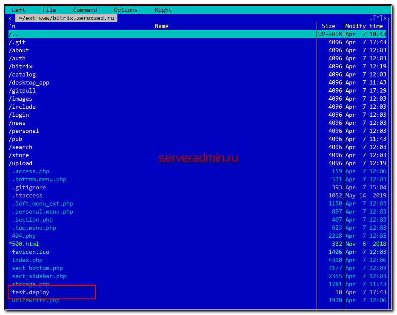
Task: Select the /bitrix directory
Action: (x=20, y=67)
